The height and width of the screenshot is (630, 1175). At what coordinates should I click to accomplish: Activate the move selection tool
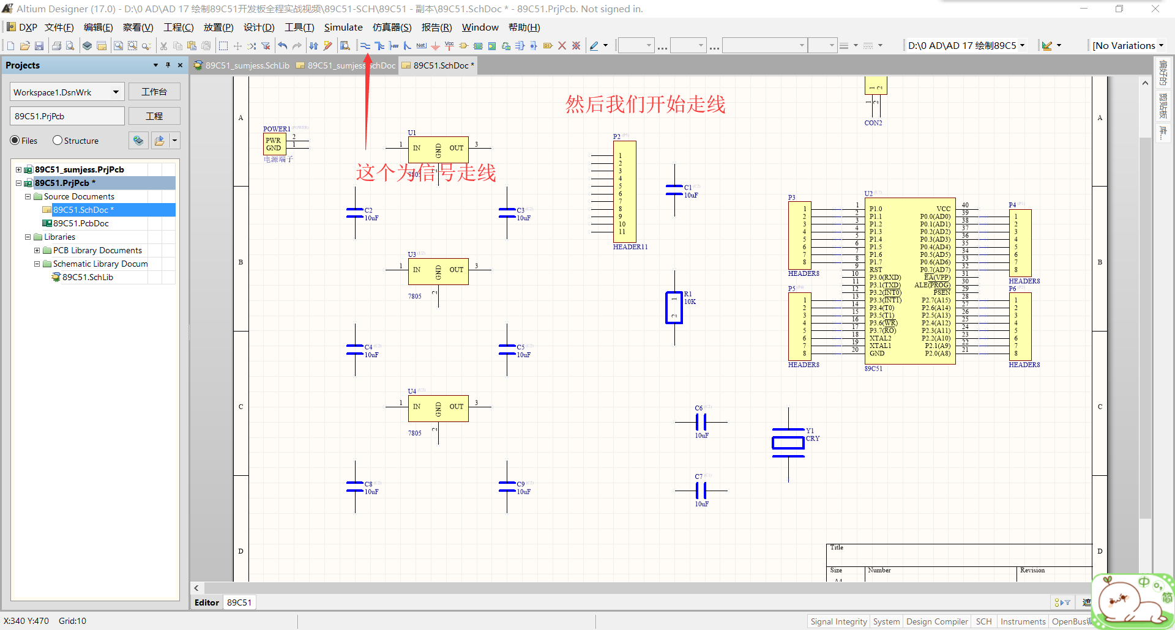click(237, 46)
